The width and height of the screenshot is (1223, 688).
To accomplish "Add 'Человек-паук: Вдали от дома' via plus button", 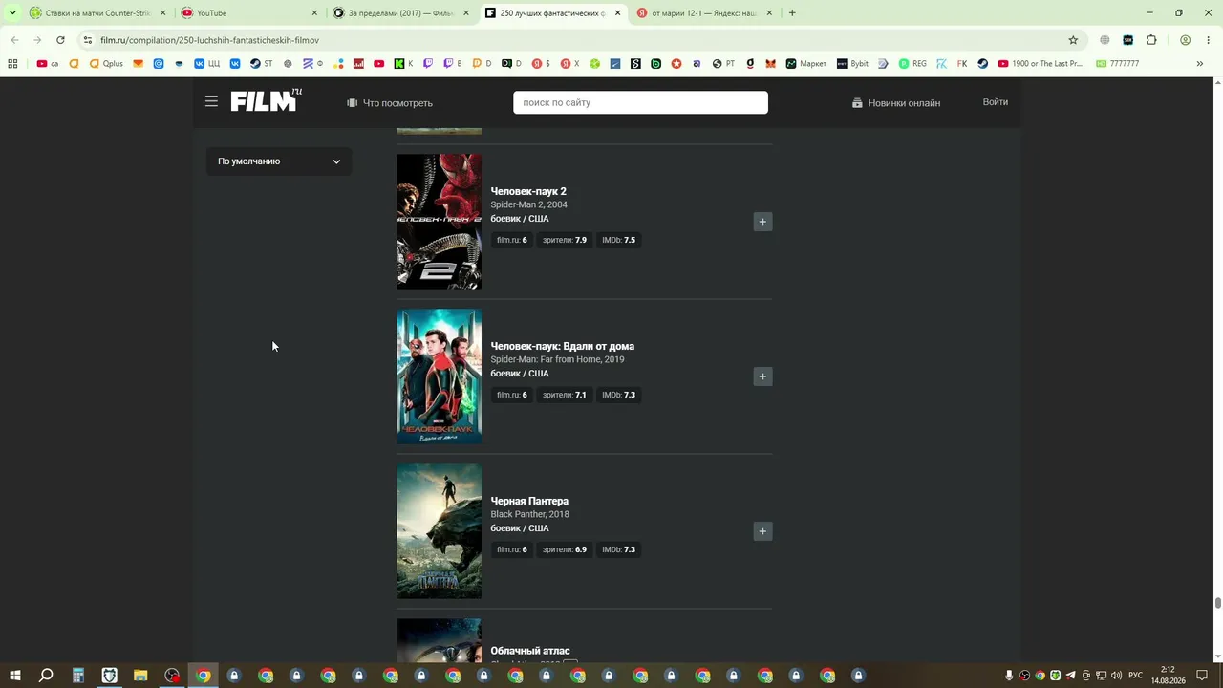I will (762, 376).
